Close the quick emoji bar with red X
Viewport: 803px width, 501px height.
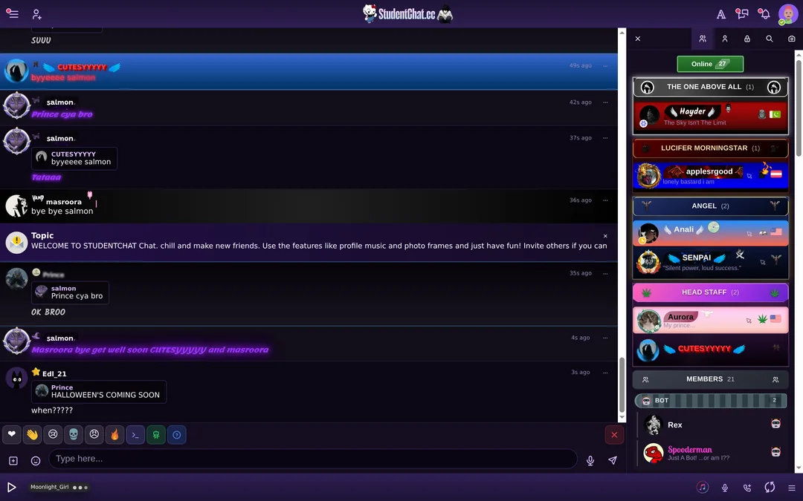tap(614, 435)
